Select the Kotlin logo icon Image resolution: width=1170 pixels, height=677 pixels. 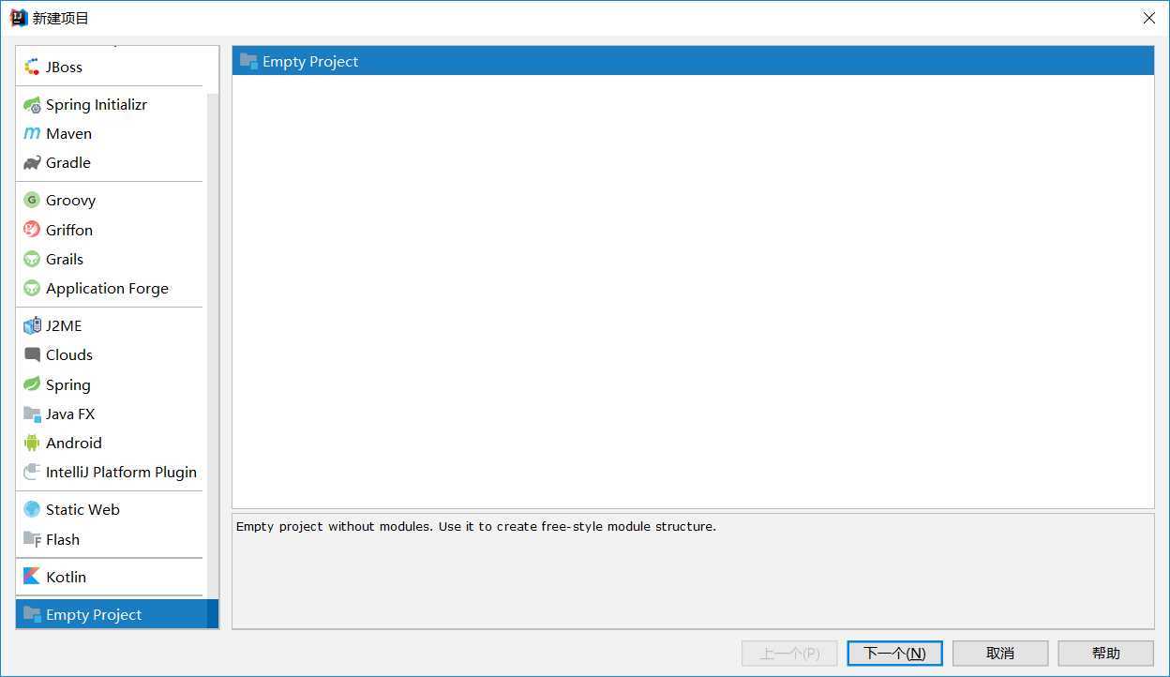click(x=32, y=577)
